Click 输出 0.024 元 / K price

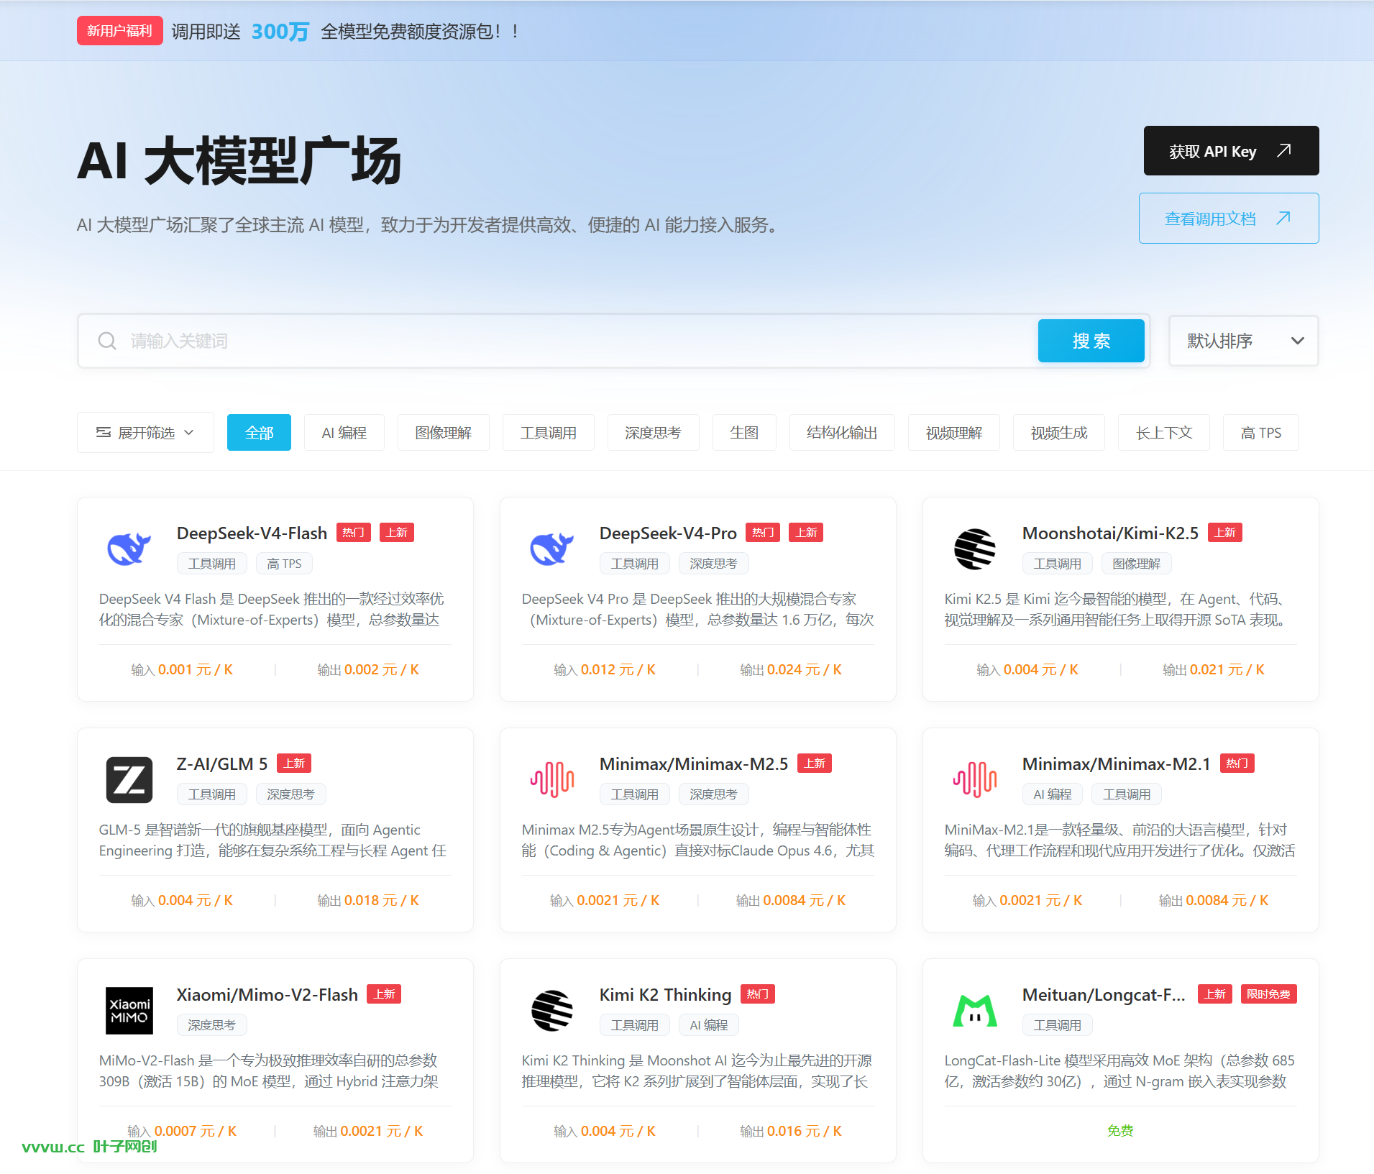coord(791,669)
